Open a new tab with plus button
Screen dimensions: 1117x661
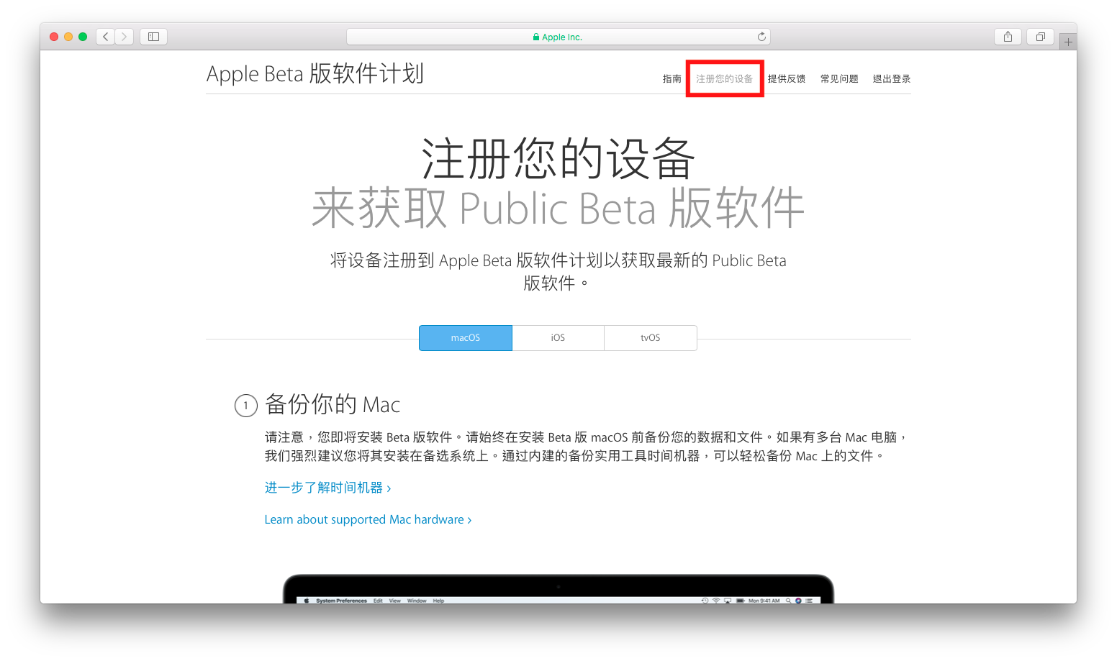pos(1068,42)
